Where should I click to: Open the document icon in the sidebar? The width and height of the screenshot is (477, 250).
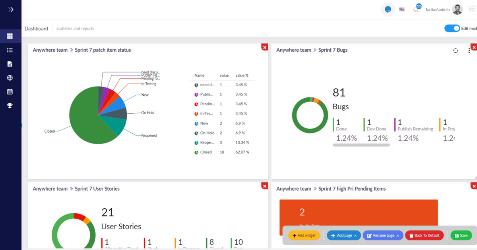(x=10, y=64)
